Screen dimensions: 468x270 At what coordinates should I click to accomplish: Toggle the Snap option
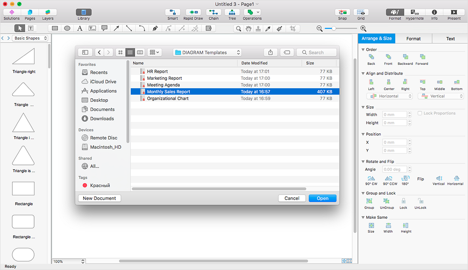[342, 12]
